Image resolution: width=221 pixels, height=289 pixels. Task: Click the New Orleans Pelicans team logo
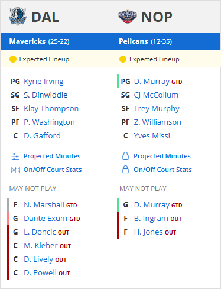pos(128,17)
